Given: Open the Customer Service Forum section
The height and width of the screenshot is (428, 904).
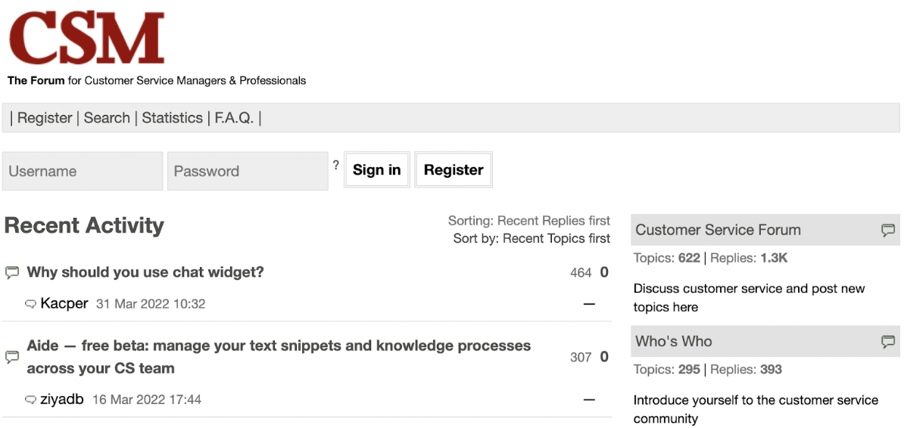Looking at the screenshot, I should (x=718, y=230).
